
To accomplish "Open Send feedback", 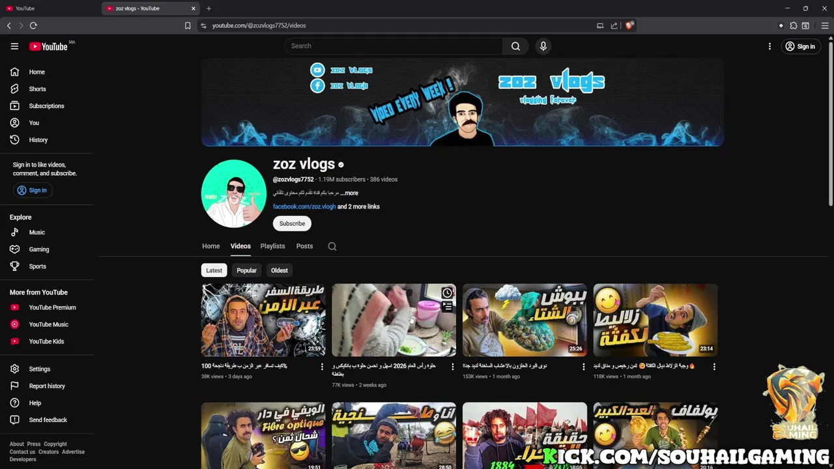I will [47, 419].
